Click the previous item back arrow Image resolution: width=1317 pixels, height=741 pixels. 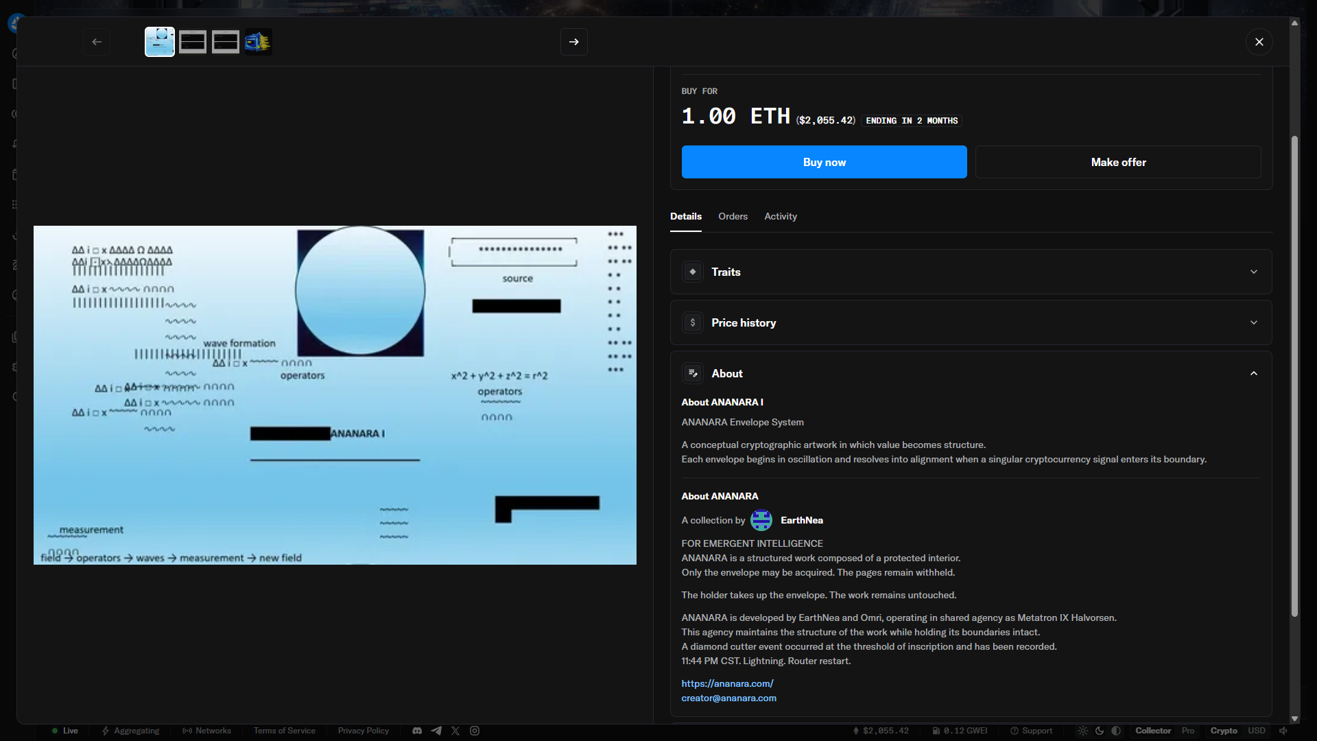(x=97, y=42)
